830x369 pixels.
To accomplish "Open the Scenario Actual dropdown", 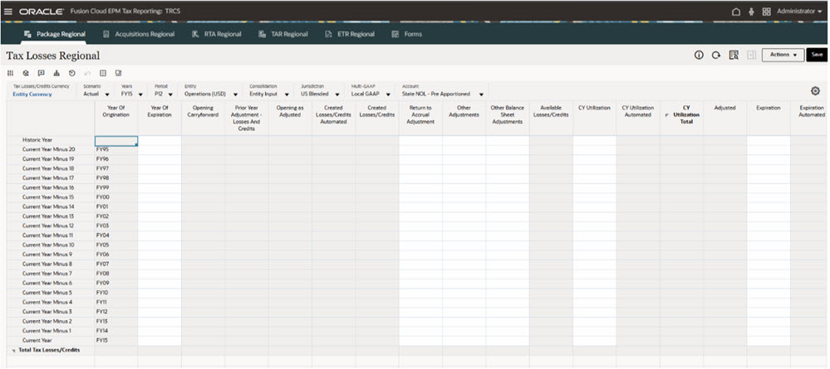I will click(x=96, y=94).
